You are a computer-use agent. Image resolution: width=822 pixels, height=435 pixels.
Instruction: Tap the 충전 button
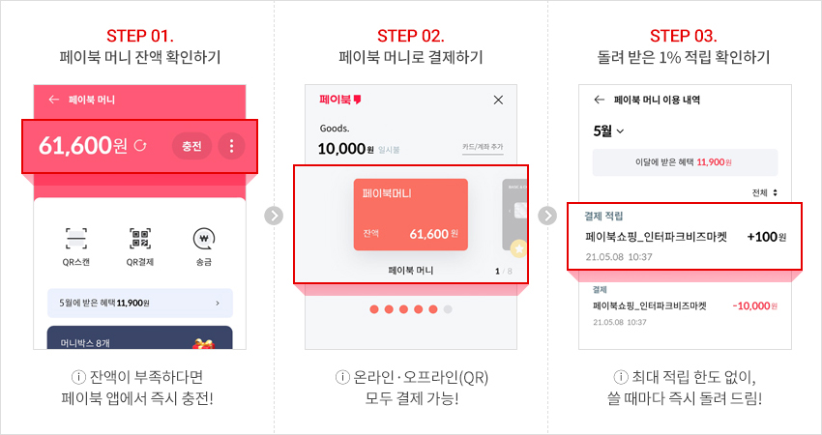point(191,146)
